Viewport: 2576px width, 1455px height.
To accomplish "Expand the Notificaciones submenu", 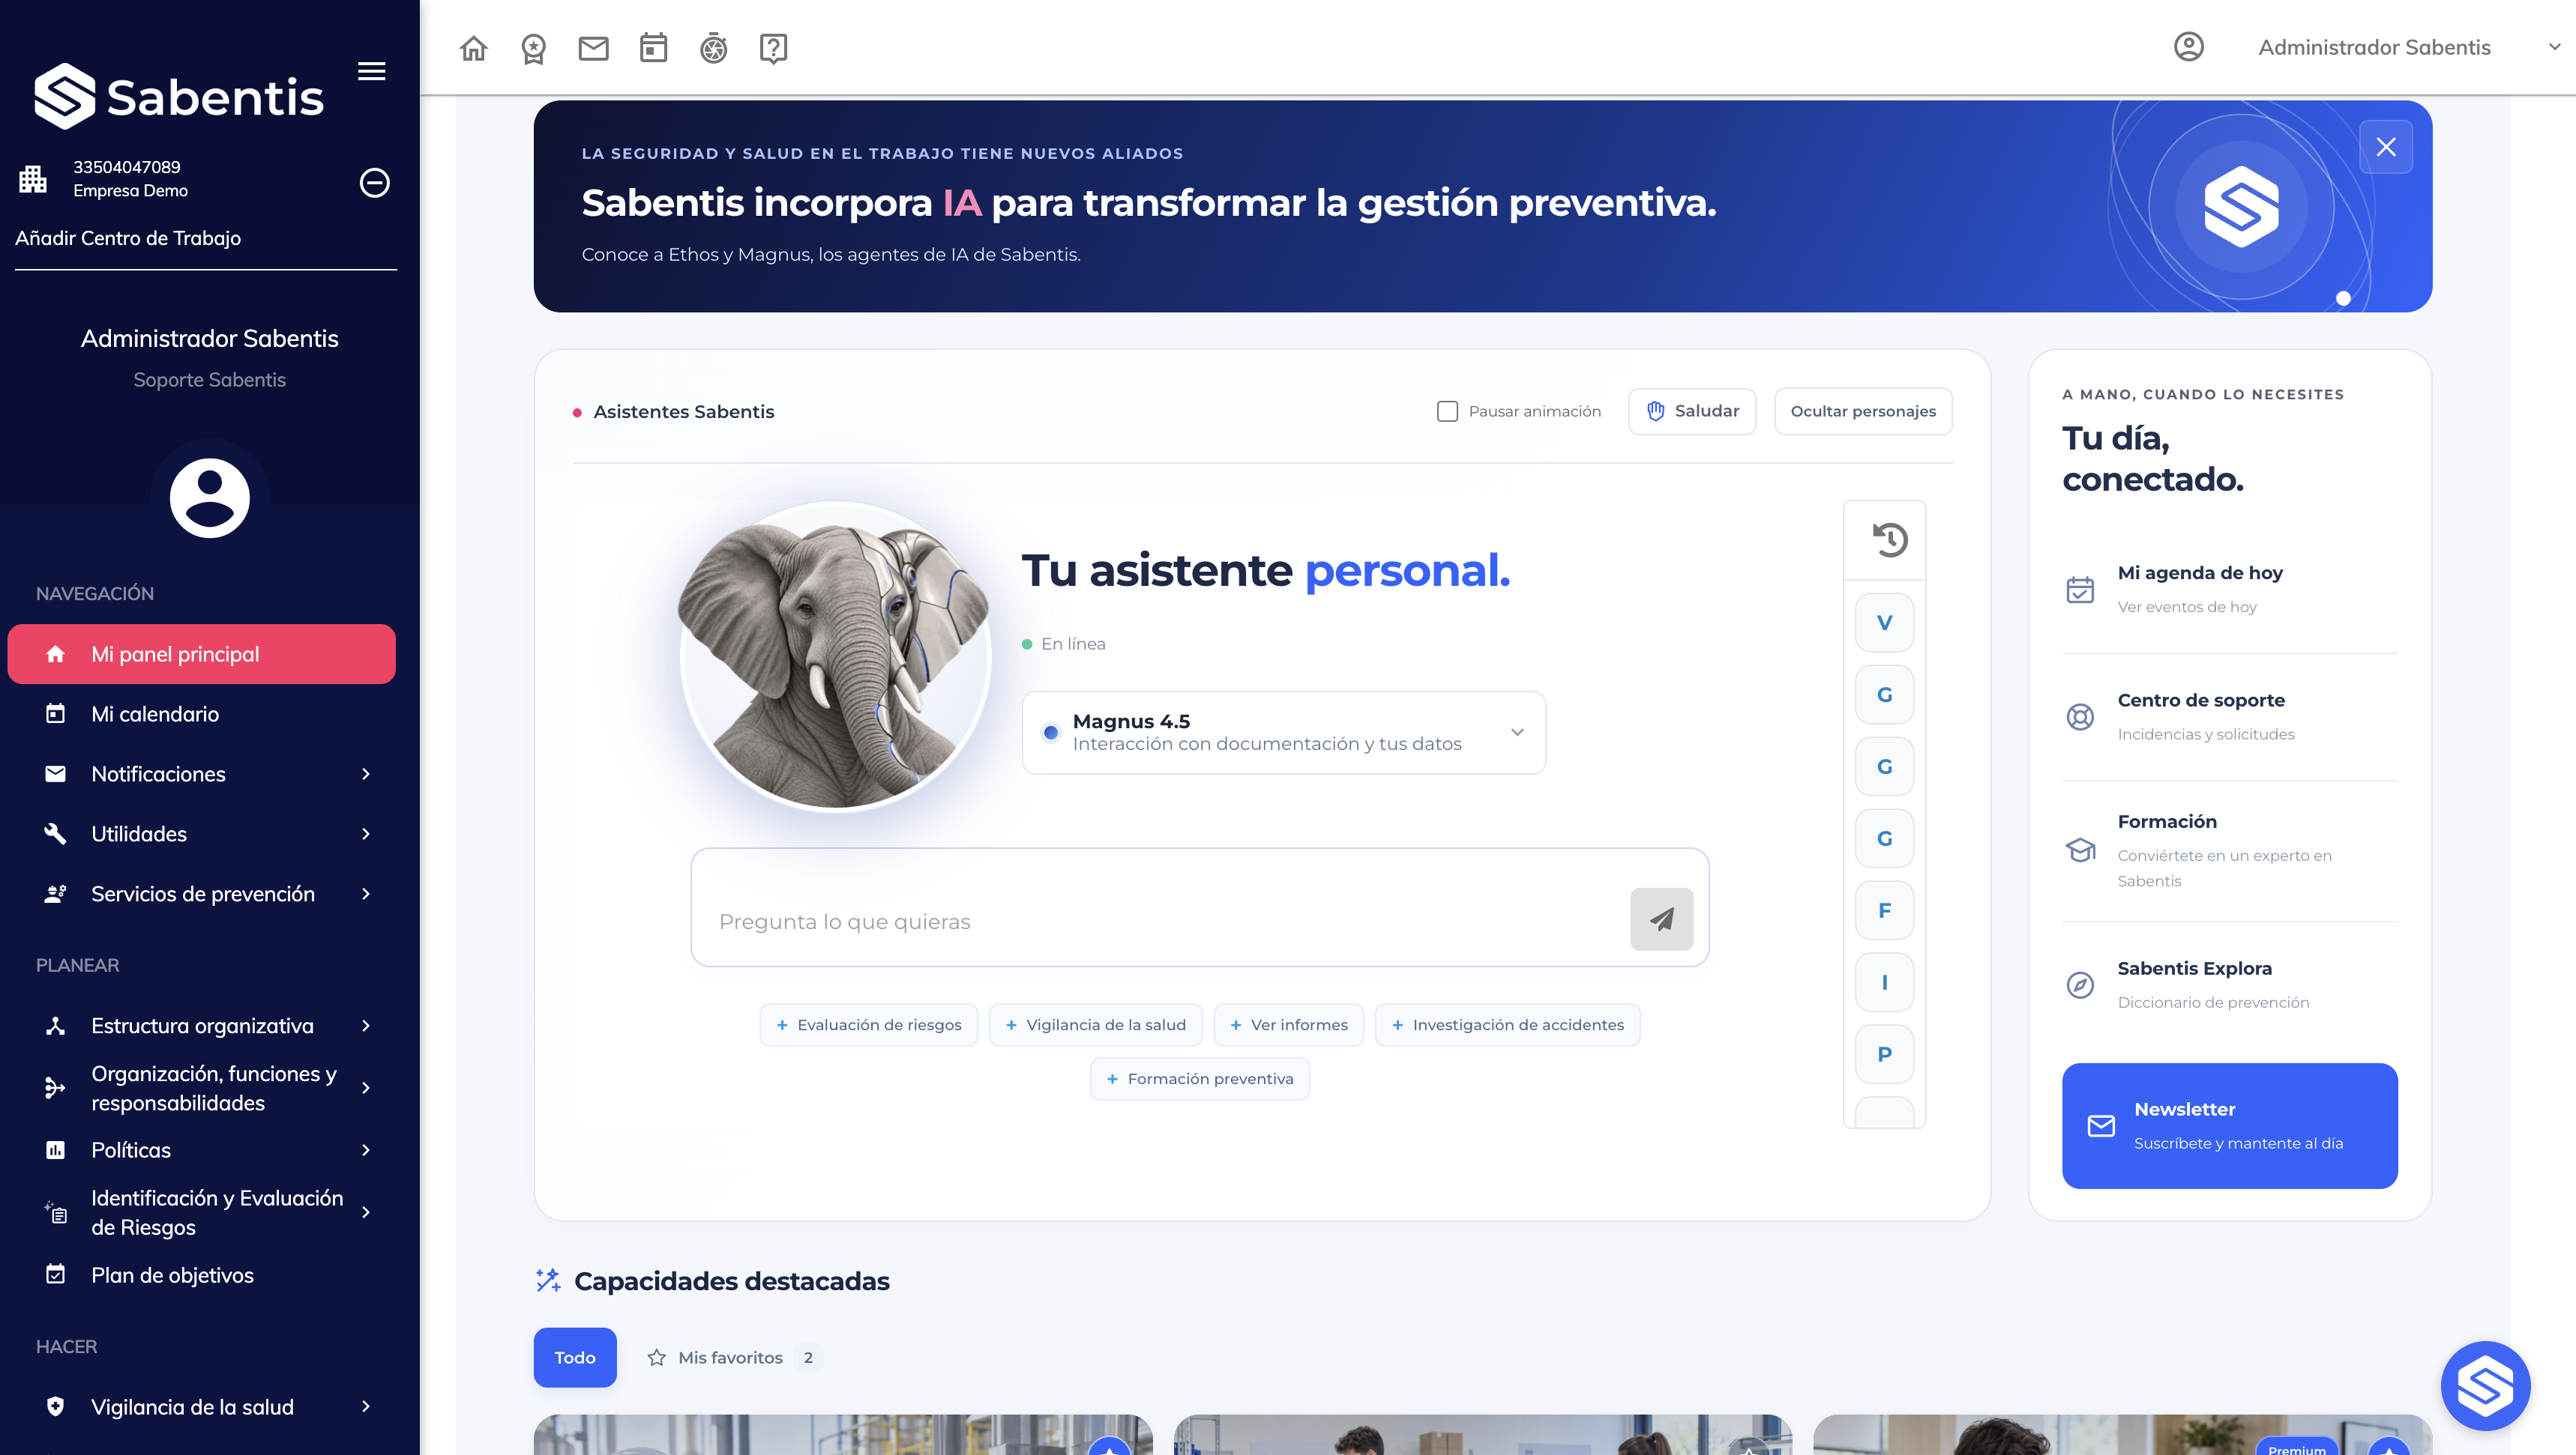I will pos(366,773).
